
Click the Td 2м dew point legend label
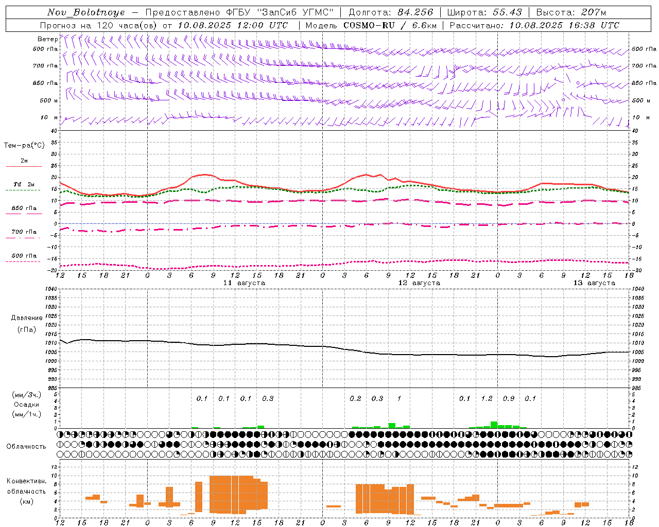coord(24,184)
